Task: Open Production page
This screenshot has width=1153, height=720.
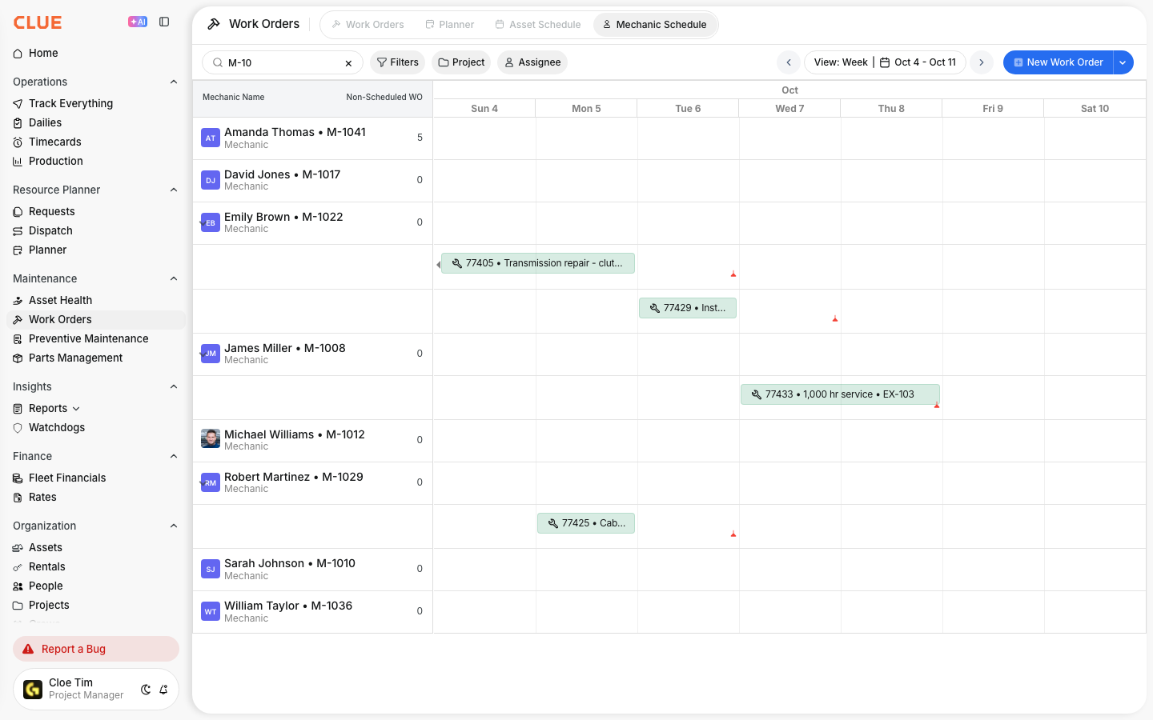Action: pos(55,161)
